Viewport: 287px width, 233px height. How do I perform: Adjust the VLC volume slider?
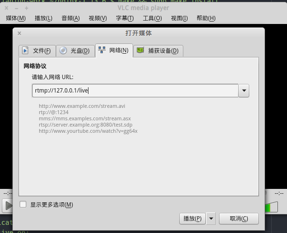point(271,207)
